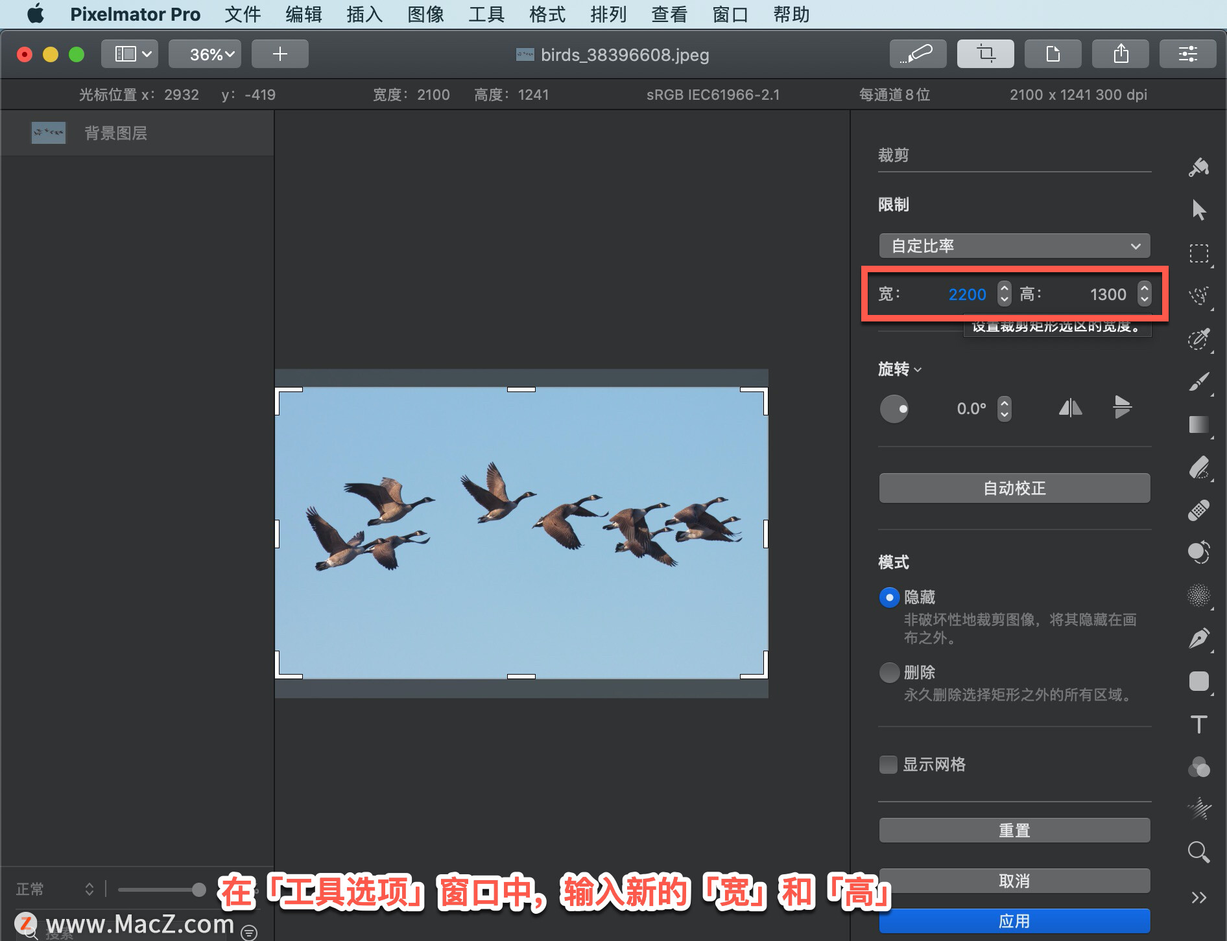Select the Arrange arrow tool
Screen dimensions: 1227x941
coord(1198,210)
